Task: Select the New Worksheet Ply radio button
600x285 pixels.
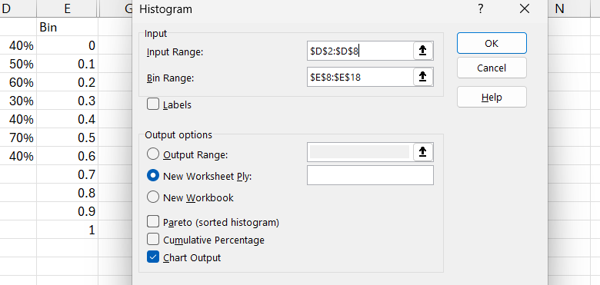Action: coord(153,176)
